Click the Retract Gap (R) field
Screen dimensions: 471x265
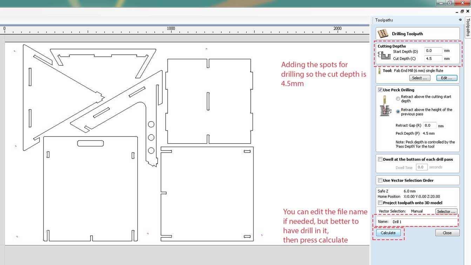(430, 125)
